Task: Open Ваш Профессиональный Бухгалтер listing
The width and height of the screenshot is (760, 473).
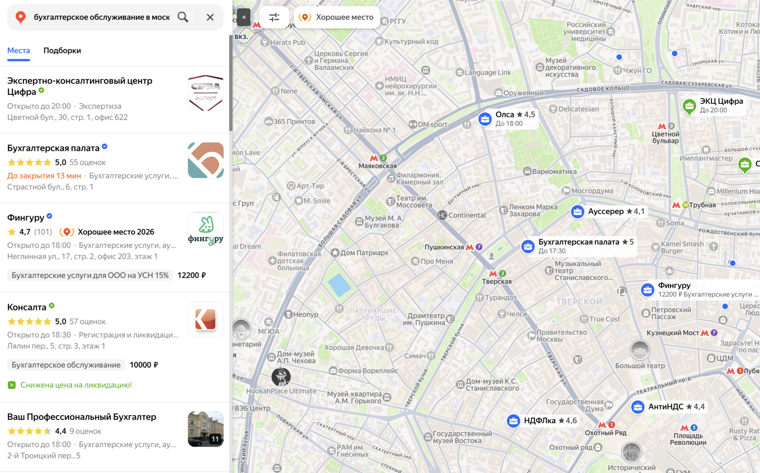Action: pyautogui.click(x=82, y=417)
